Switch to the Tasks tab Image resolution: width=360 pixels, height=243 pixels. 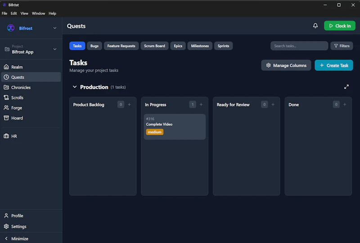77,46
